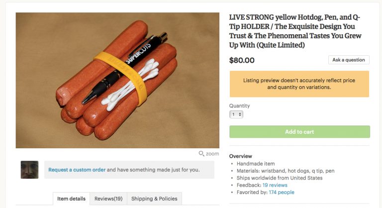This screenshot has height=208, width=382.
Task: Click the orange listing preview notice
Action: [299, 84]
